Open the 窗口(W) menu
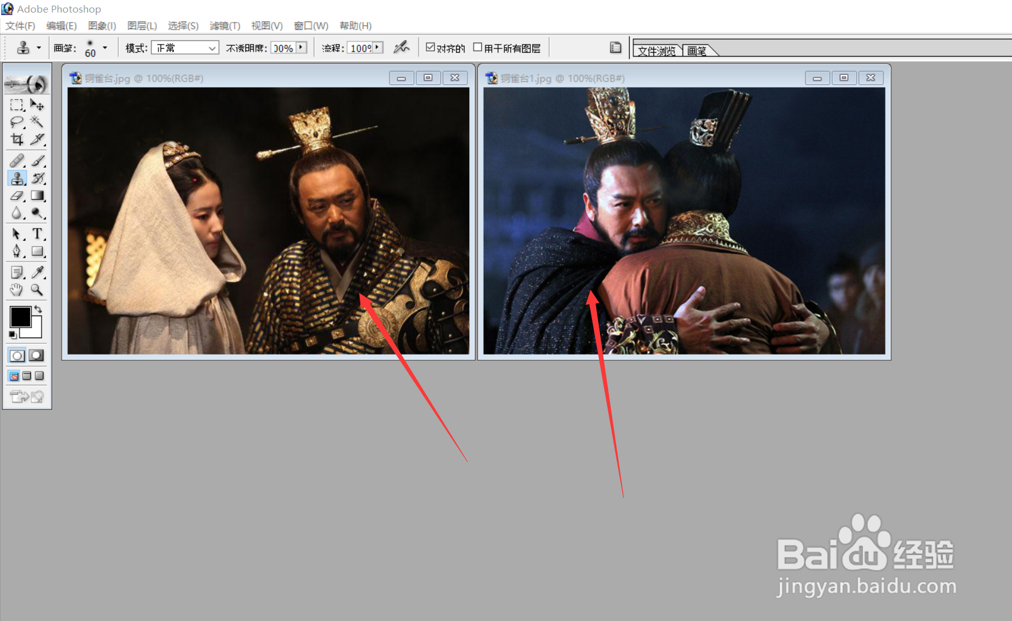 (x=311, y=26)
